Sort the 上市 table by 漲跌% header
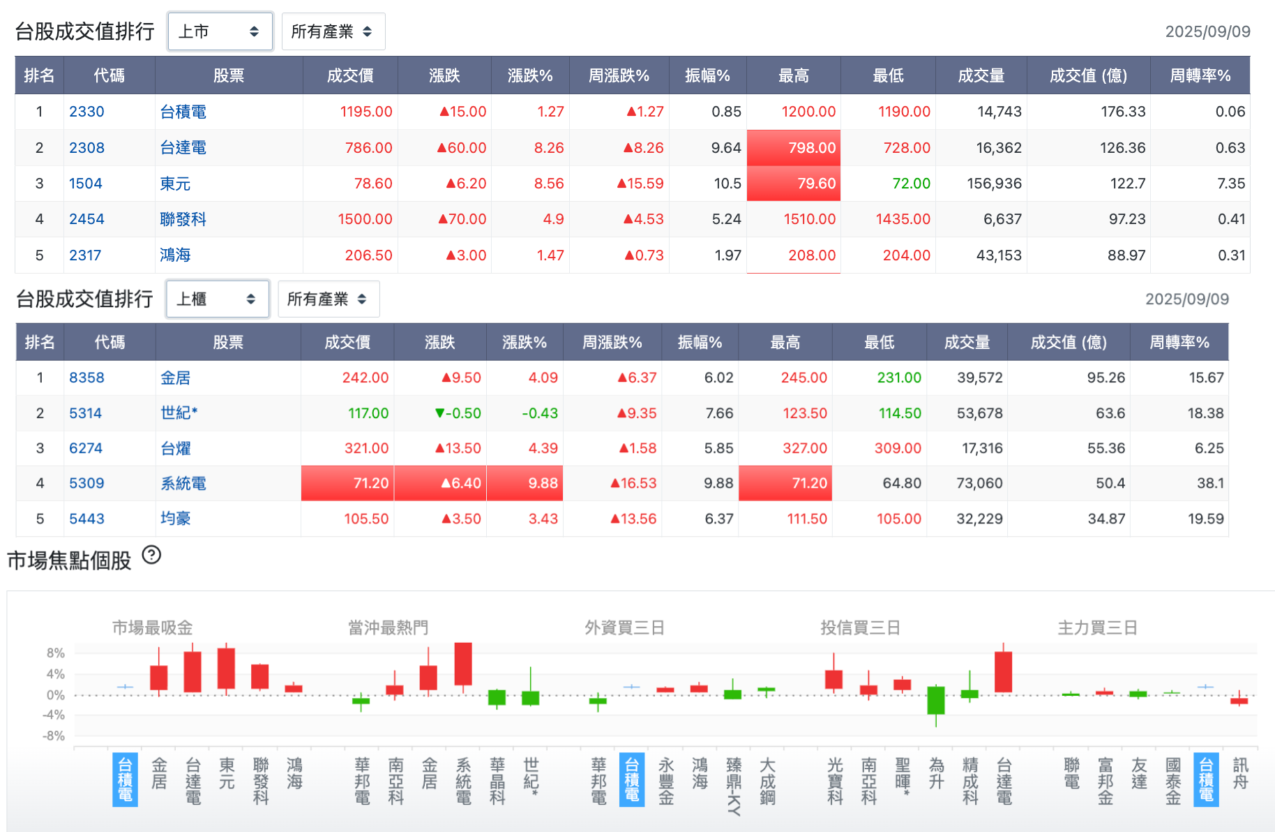 530,75
